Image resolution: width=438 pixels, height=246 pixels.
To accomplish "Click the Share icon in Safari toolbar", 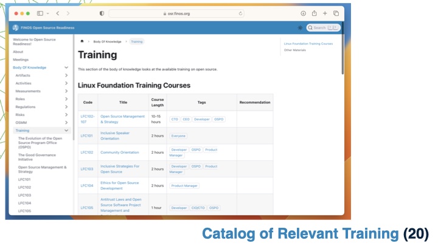I will pyautogui.click(x=315, y=13).
